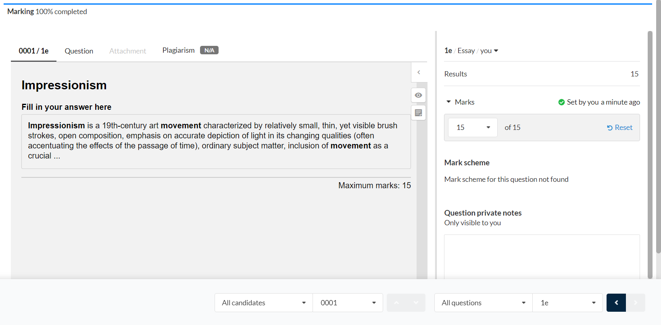Click the right panel vertical scrollbar

650,155
